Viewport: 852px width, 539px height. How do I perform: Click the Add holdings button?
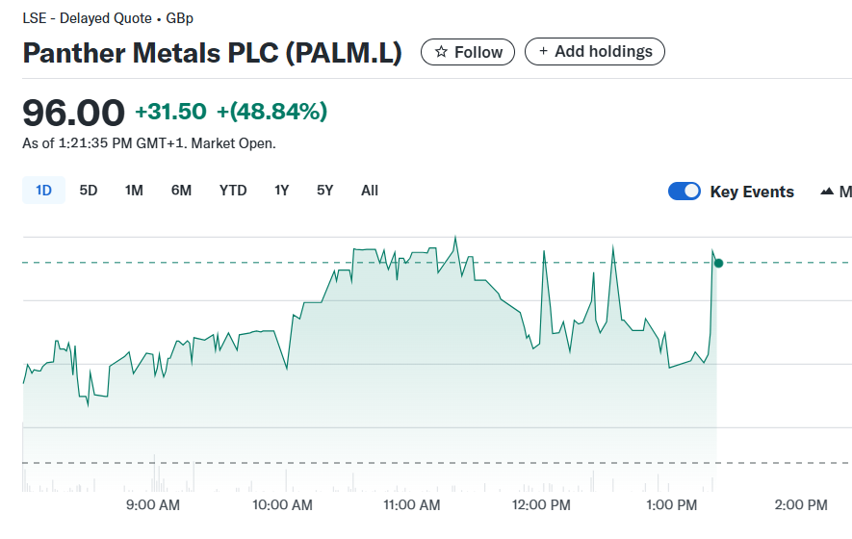click(x=594, y=52)
